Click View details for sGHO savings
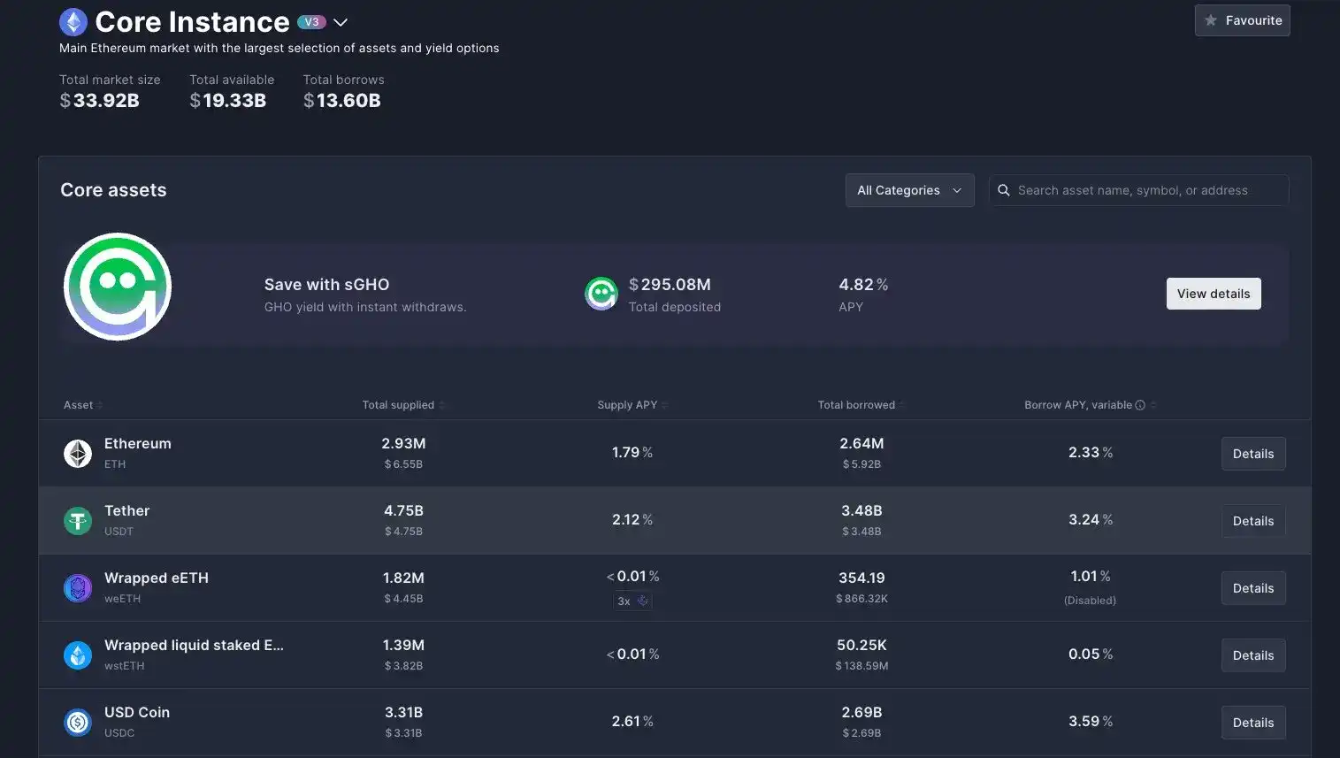The width and height of the screenshot is (1340, 758). pos(1214,292)
